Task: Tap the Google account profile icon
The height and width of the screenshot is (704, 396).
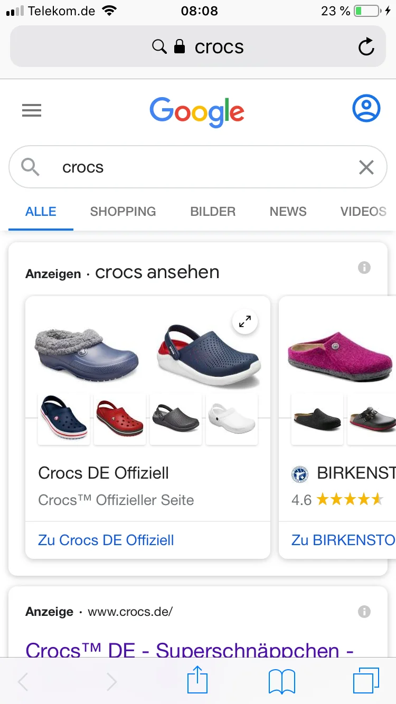Action: point(366,109)
